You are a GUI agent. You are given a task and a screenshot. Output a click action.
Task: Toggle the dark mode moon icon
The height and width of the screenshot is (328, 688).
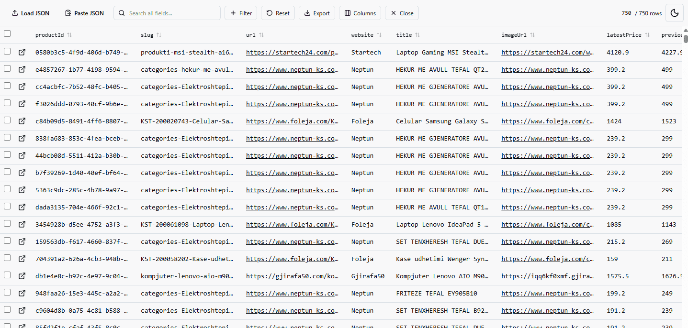(675, 13)
